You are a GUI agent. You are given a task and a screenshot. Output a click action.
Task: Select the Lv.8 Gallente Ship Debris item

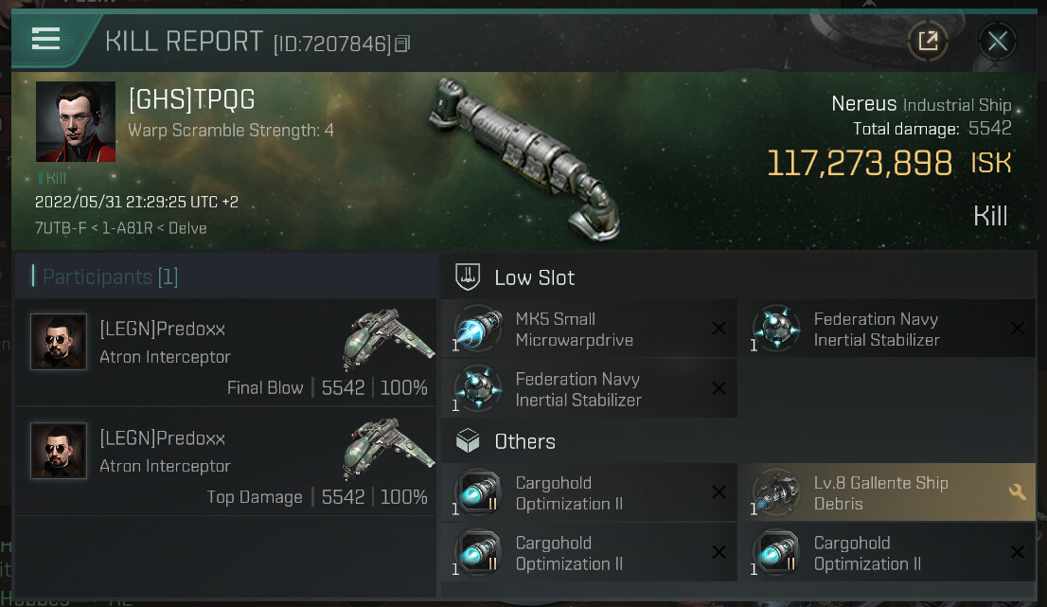pyautogui.click(x=880, y=493)
